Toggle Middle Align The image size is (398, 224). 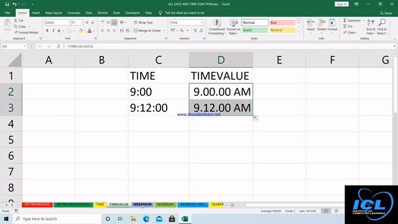(108, 22)
